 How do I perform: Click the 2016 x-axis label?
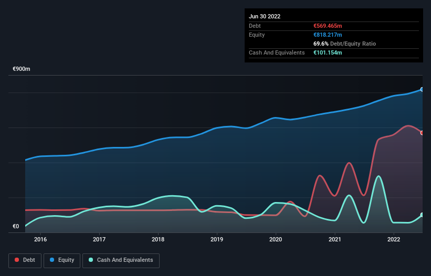tap(40, 239)
